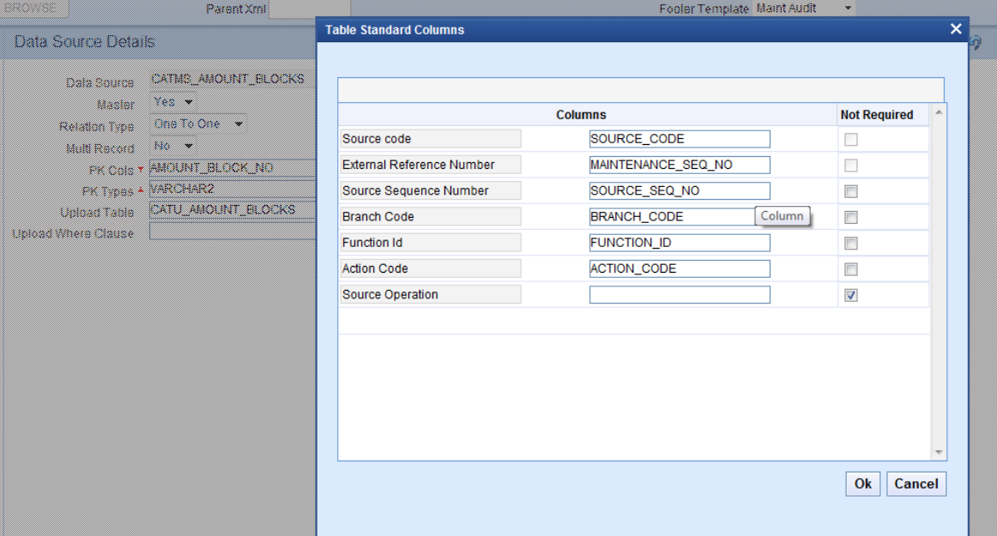Click the Cancel button
Viewport: 997px width, 536px height.
click(x=916, y=484)
